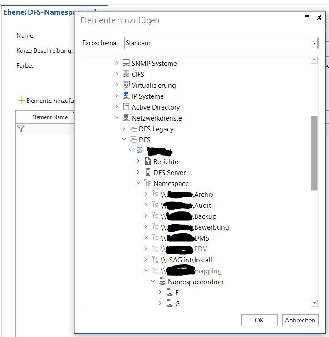The image size is (329, 337).
Task: Click the DFS Server icon
Action: point(148,172)
